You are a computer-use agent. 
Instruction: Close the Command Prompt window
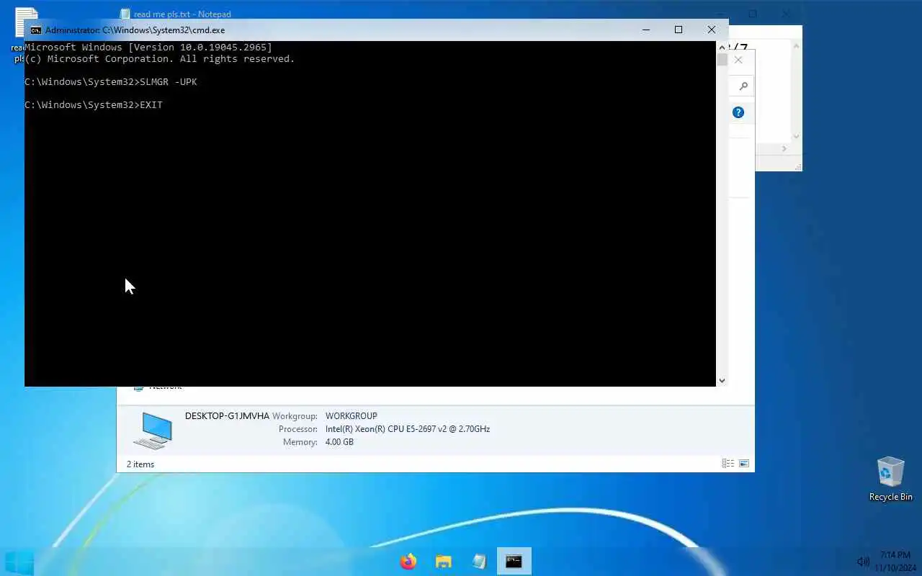click(x=711, y=30)
